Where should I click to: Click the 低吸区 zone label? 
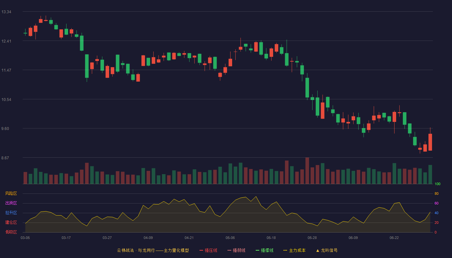click(x=11, y=232)
